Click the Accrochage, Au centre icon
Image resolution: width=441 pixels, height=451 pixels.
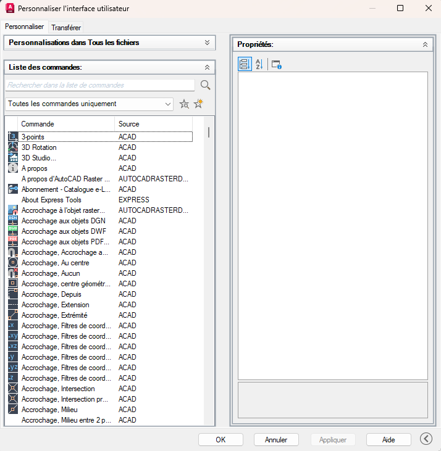tap(13, 263)
